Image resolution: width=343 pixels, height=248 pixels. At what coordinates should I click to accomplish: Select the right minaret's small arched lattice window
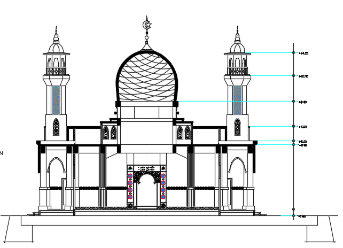pos(237,127)
